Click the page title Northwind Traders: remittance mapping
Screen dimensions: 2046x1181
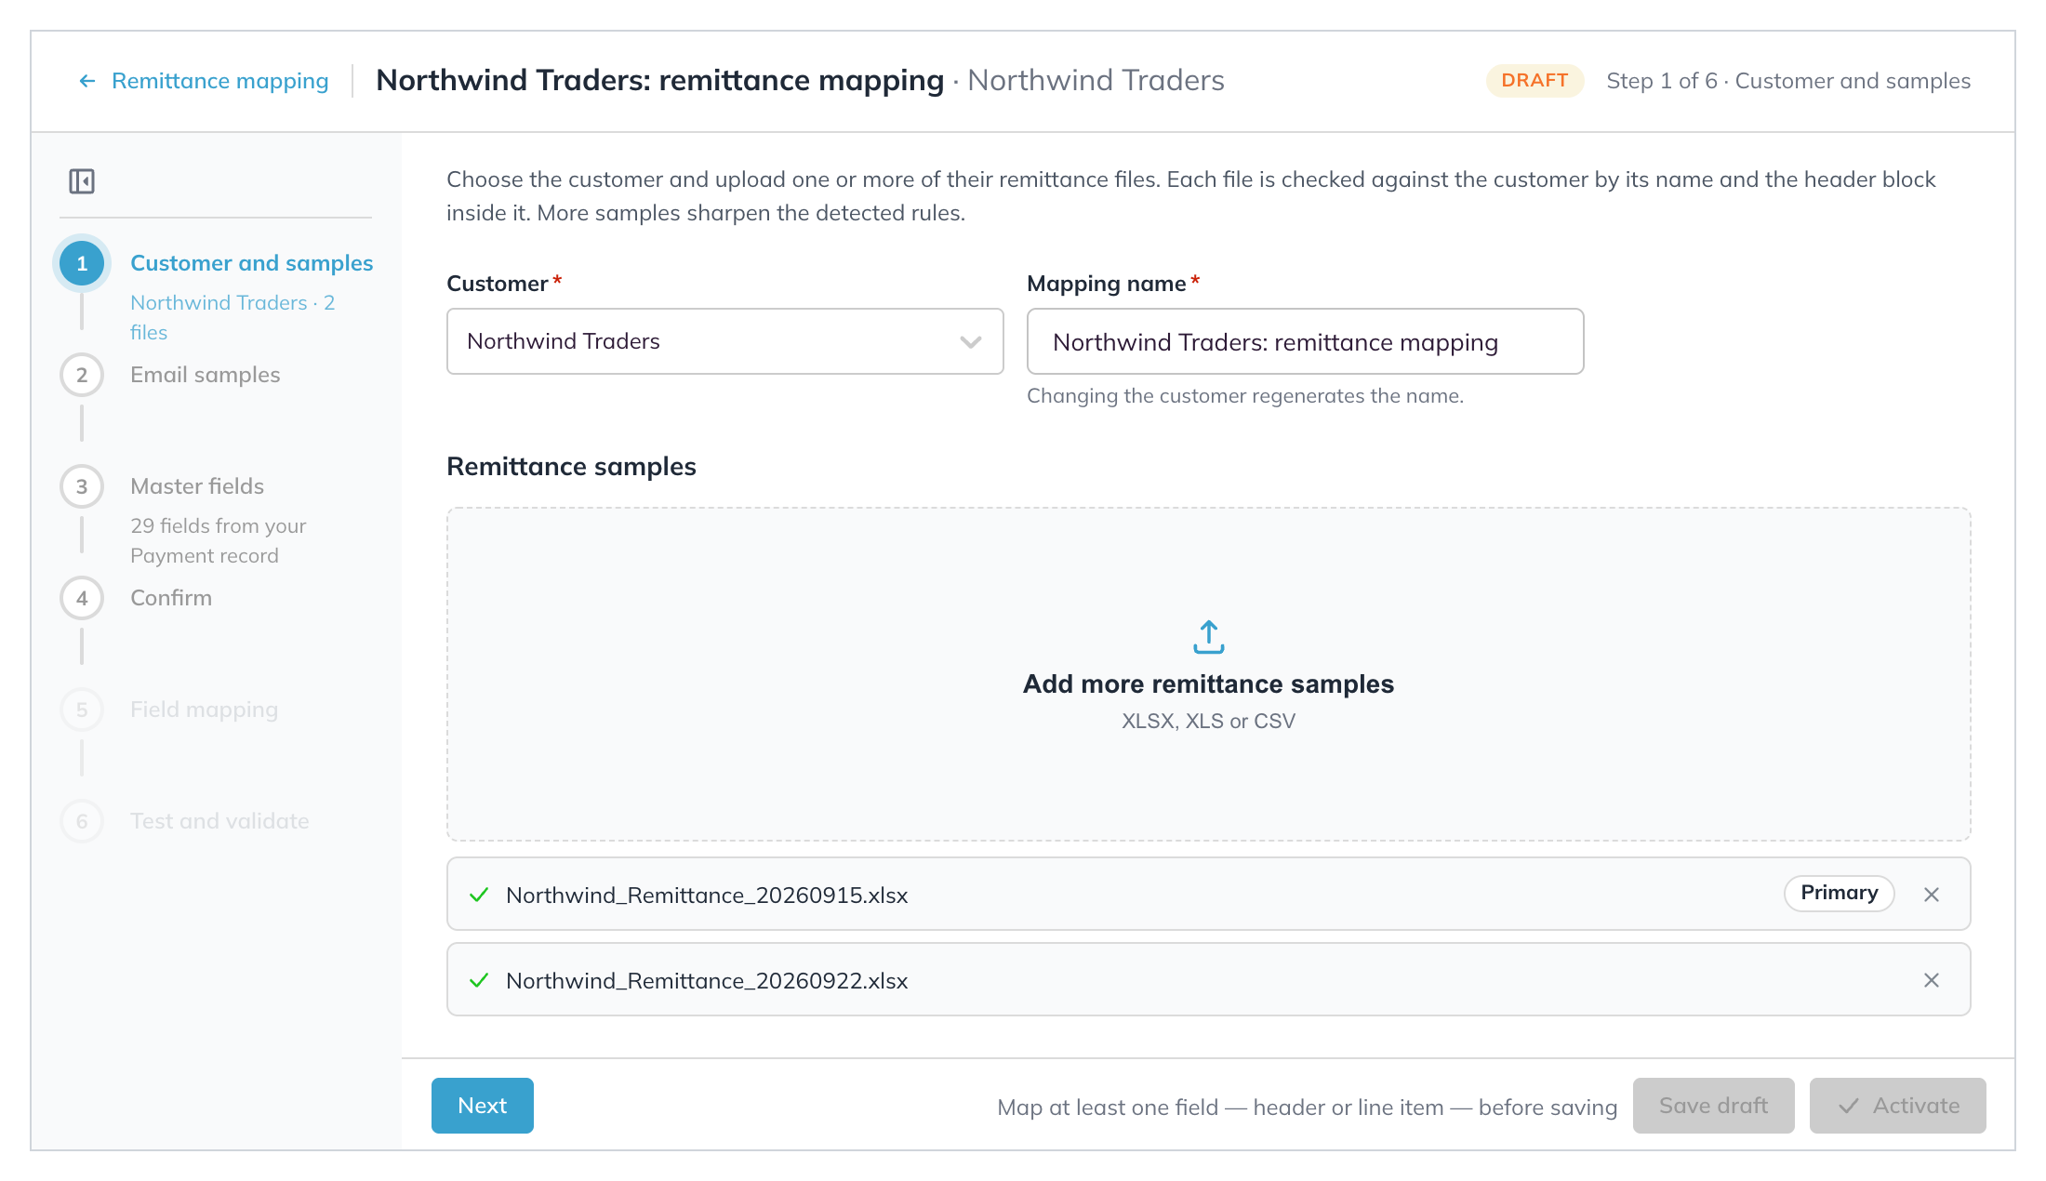coord(659,81)
